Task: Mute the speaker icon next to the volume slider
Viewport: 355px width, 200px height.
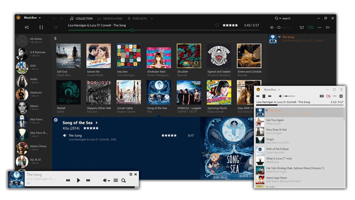Action: (x=272, y=27)
